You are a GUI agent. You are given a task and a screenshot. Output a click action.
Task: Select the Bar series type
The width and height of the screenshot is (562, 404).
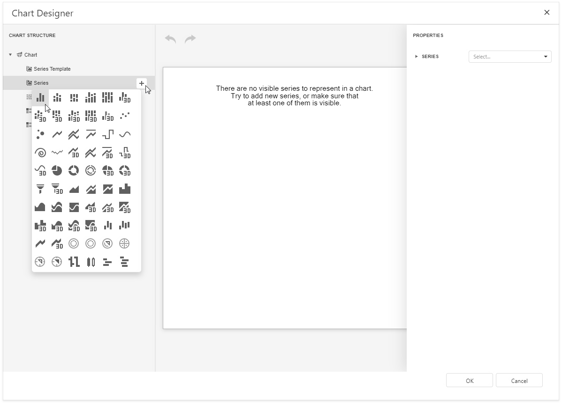point(40,97)
